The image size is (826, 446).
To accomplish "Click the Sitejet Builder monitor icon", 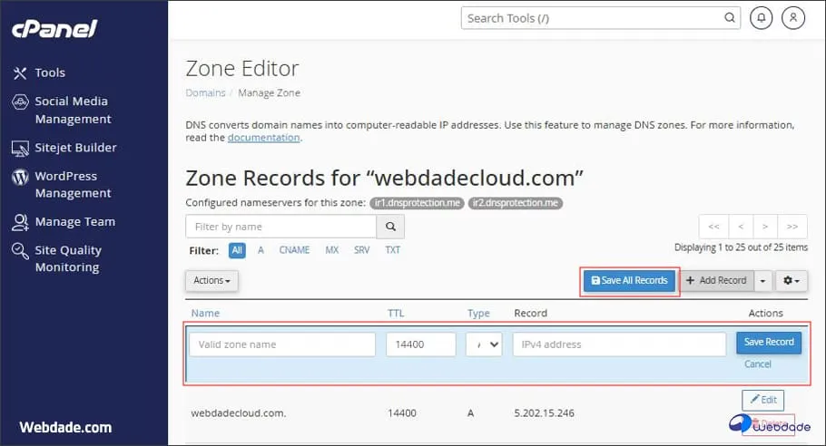I will coord(20,149).
